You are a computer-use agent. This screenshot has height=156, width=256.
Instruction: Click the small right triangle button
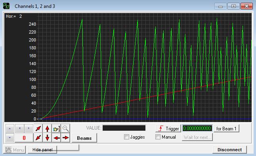(x=29, y=128)
